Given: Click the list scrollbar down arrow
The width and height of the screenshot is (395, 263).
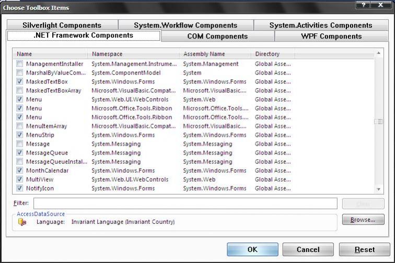Looking at the screenshot, I should pos(378,189).
